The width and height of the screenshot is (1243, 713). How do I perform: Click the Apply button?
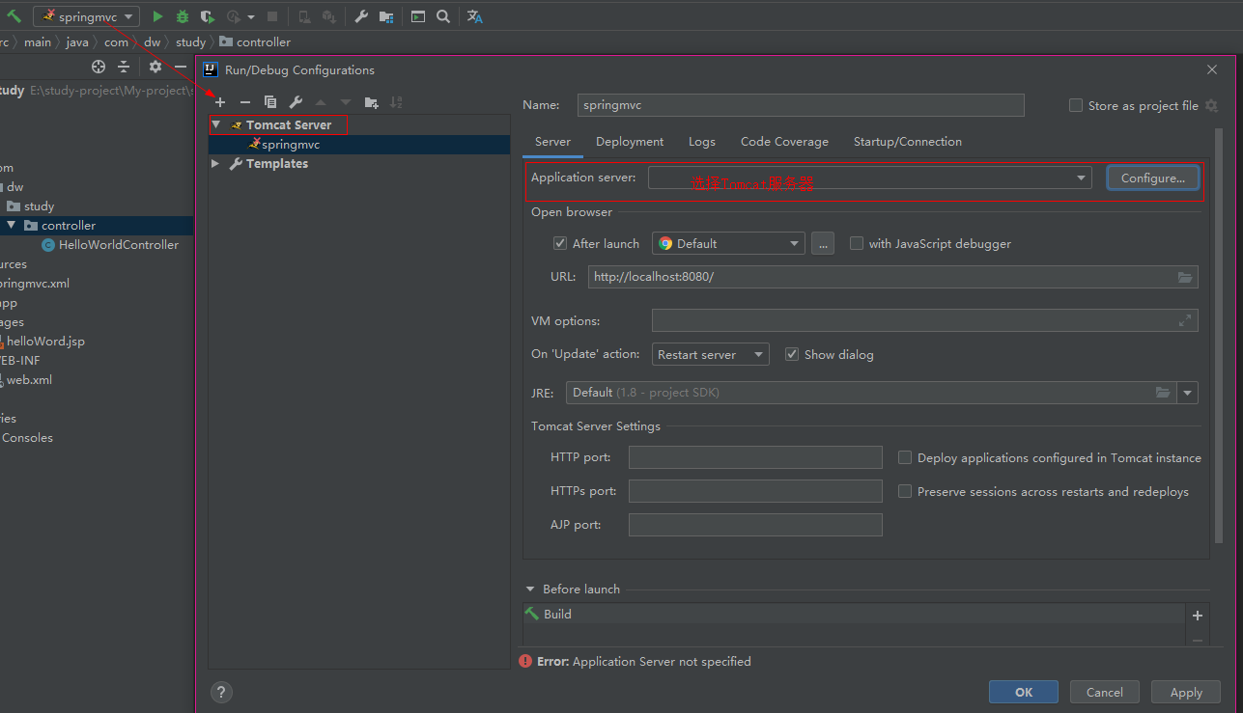[x=1186, y=692]
